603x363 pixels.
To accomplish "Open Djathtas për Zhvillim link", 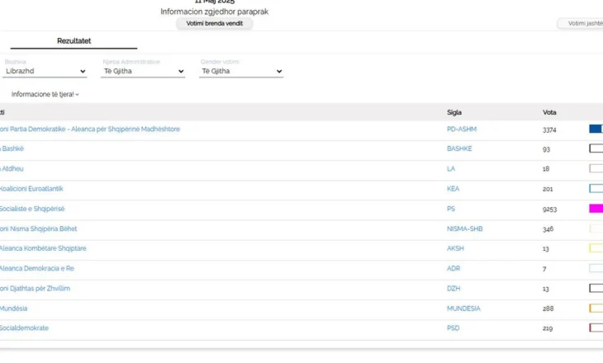I will pyautogui.click(x=35, y=288).
